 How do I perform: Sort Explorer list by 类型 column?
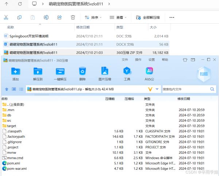[120, 27]
